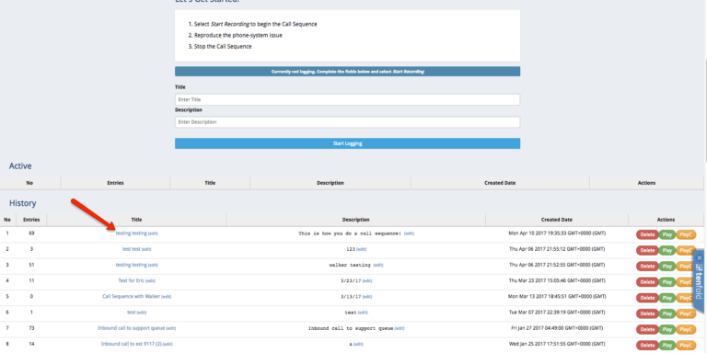Viewport: 707px width, 353px height.
Task: Click the Description input field
Action: (x=347, y=122)
